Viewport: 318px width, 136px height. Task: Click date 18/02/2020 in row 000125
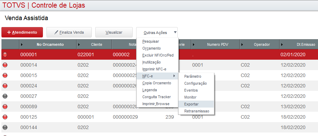(x=293, y=117)
